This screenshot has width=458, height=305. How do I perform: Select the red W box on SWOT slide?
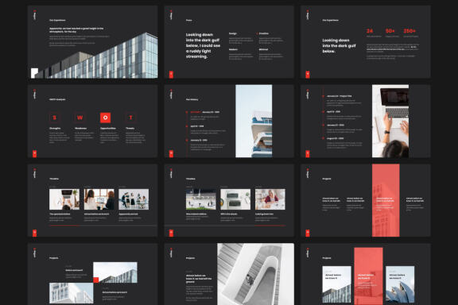point(80,118)
